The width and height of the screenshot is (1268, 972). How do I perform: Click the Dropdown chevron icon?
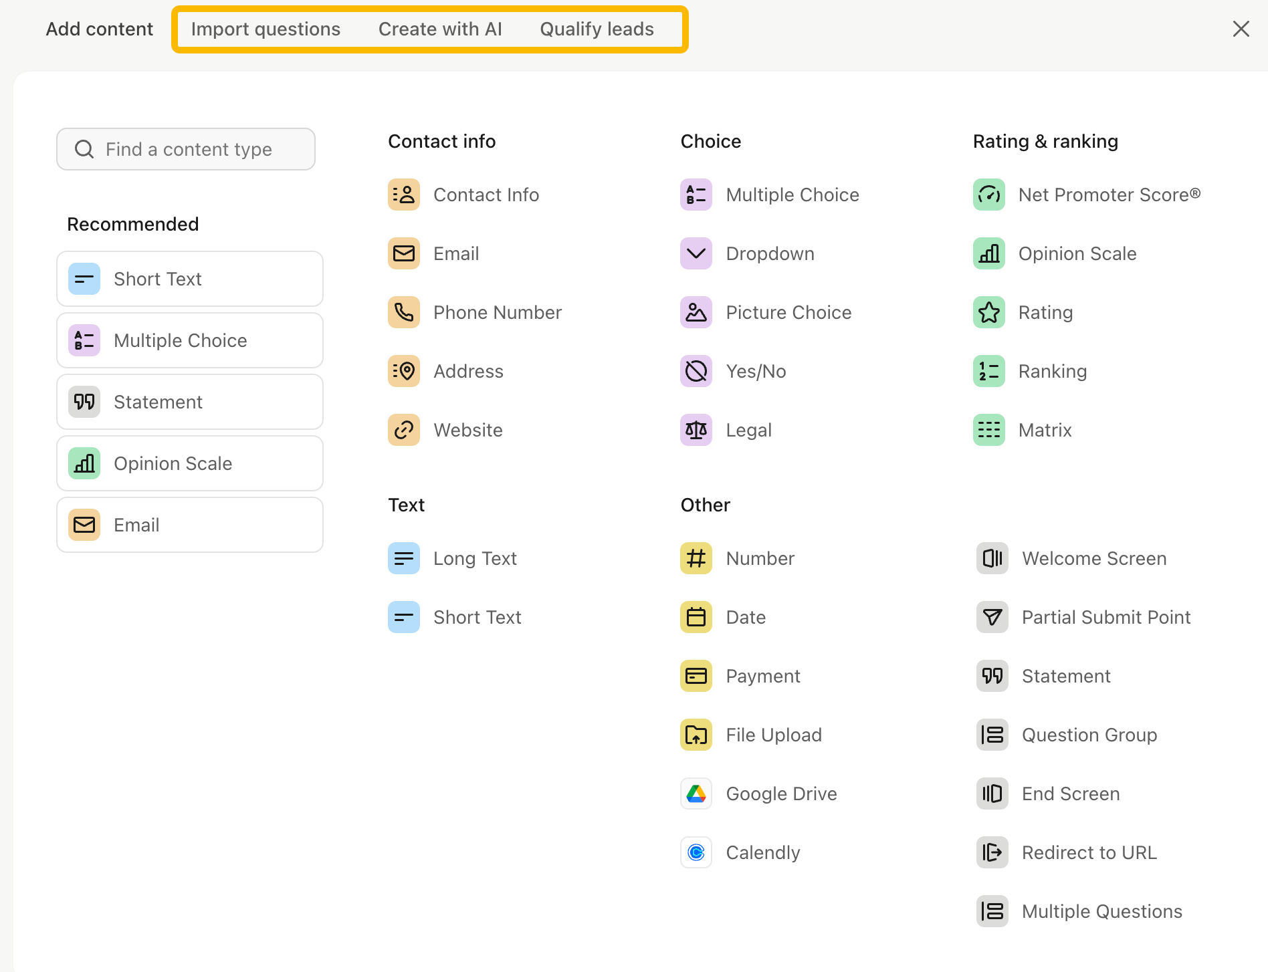point(696,253)
